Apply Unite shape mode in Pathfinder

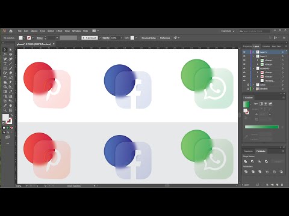pyautogui.click(x=246, y=161)
